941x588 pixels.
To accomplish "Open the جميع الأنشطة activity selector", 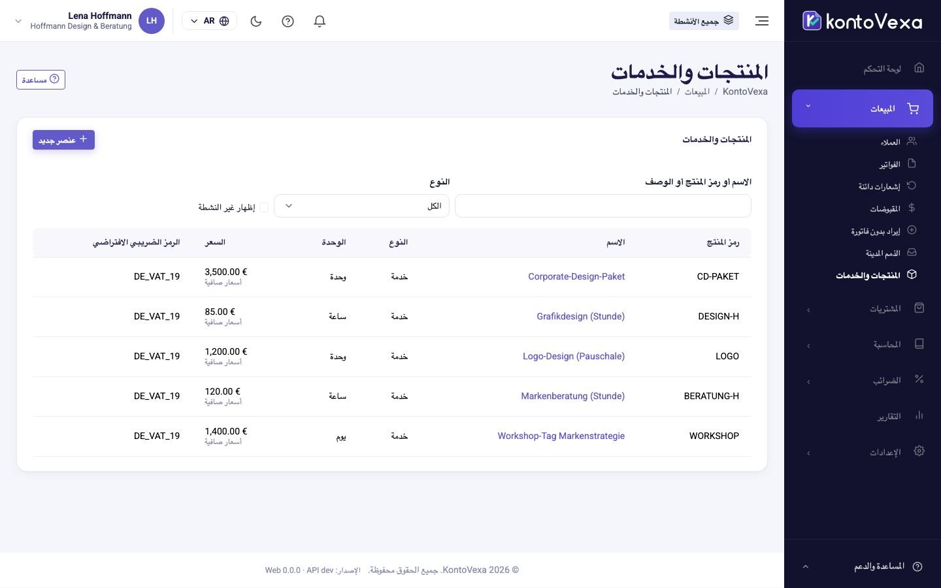I will [704, 21].
